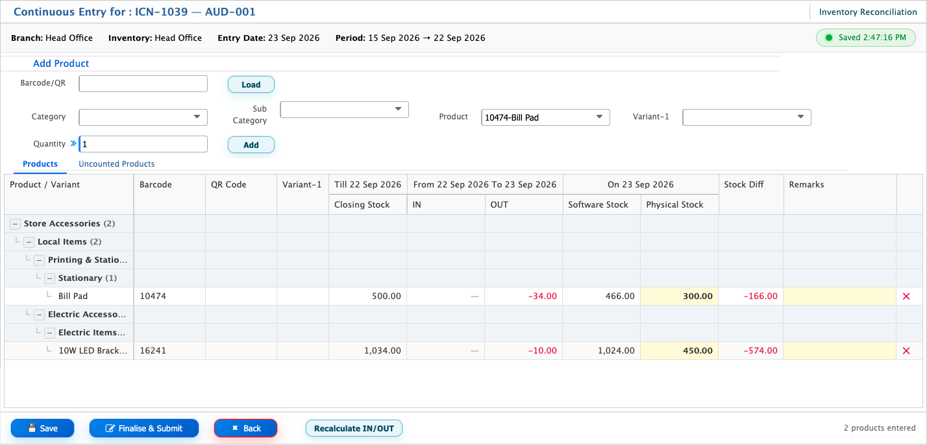Screen dimensions: 927x445
Task: Edit Bill Pad physical stock 300.00
Action: pos(679,296)
